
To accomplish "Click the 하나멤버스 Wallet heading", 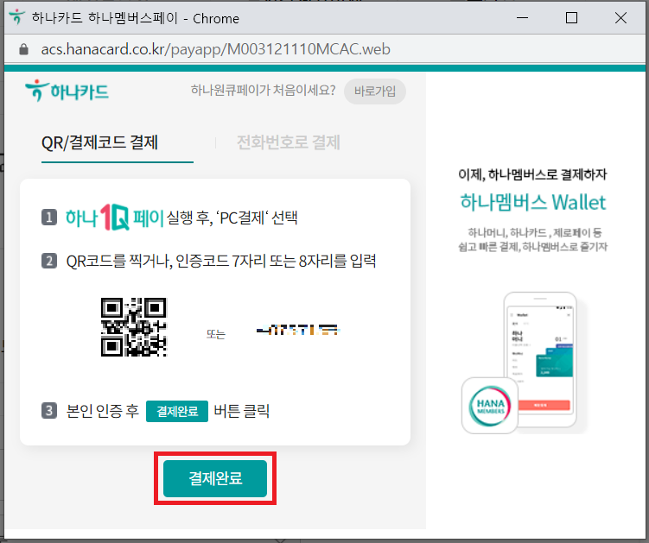I will [533, 202].
